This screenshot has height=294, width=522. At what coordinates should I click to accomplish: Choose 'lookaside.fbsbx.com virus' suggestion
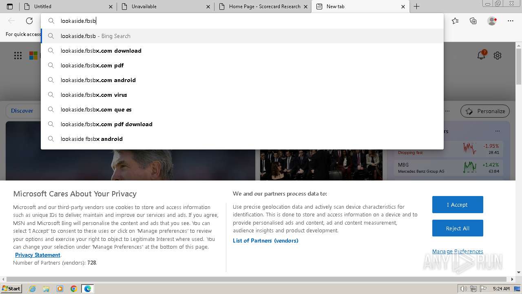pos(242,95)
